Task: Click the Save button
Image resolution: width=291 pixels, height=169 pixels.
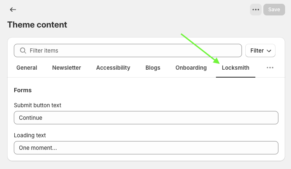Action: pyautogui.click(x=274, y=10)
